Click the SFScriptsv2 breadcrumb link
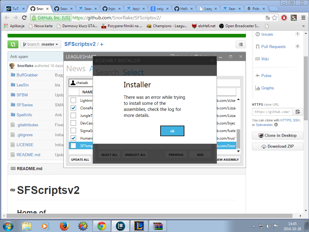This screenshot has width=309, height=232. pos(80,44)
